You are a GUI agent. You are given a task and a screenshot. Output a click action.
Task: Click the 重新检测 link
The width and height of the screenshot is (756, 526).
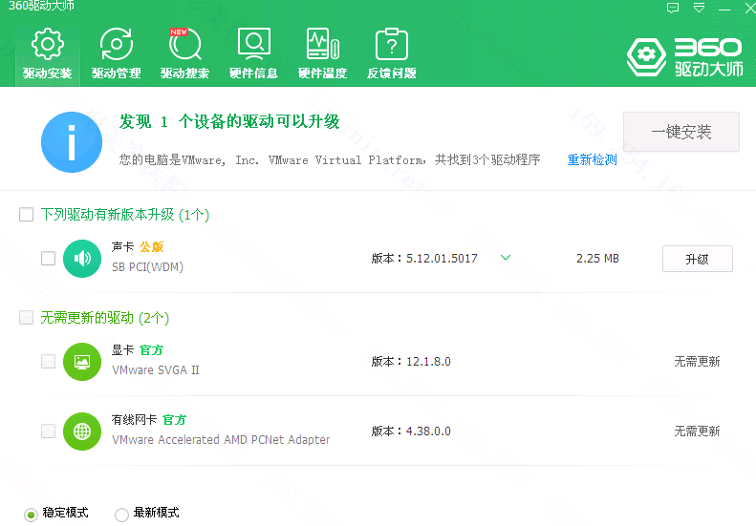click(592, 160)
